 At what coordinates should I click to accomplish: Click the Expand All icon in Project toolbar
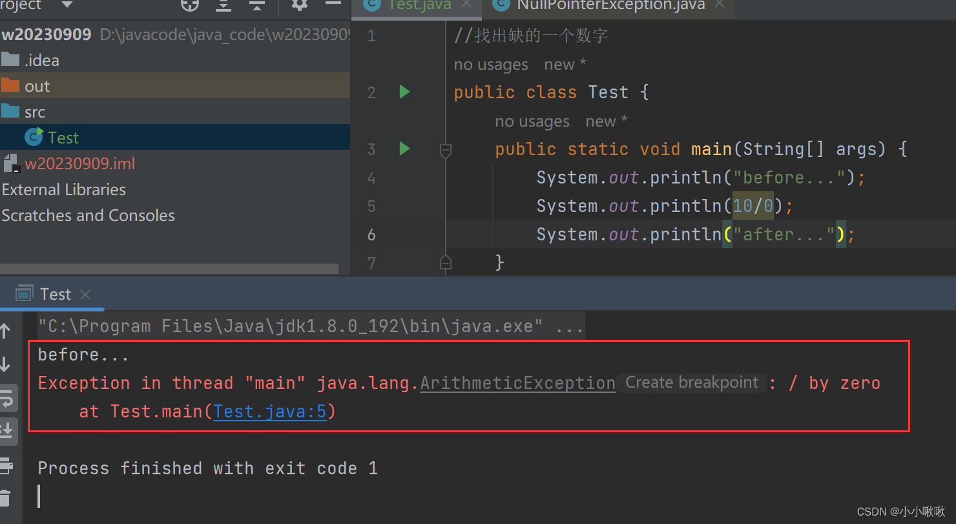pos(223,5)
